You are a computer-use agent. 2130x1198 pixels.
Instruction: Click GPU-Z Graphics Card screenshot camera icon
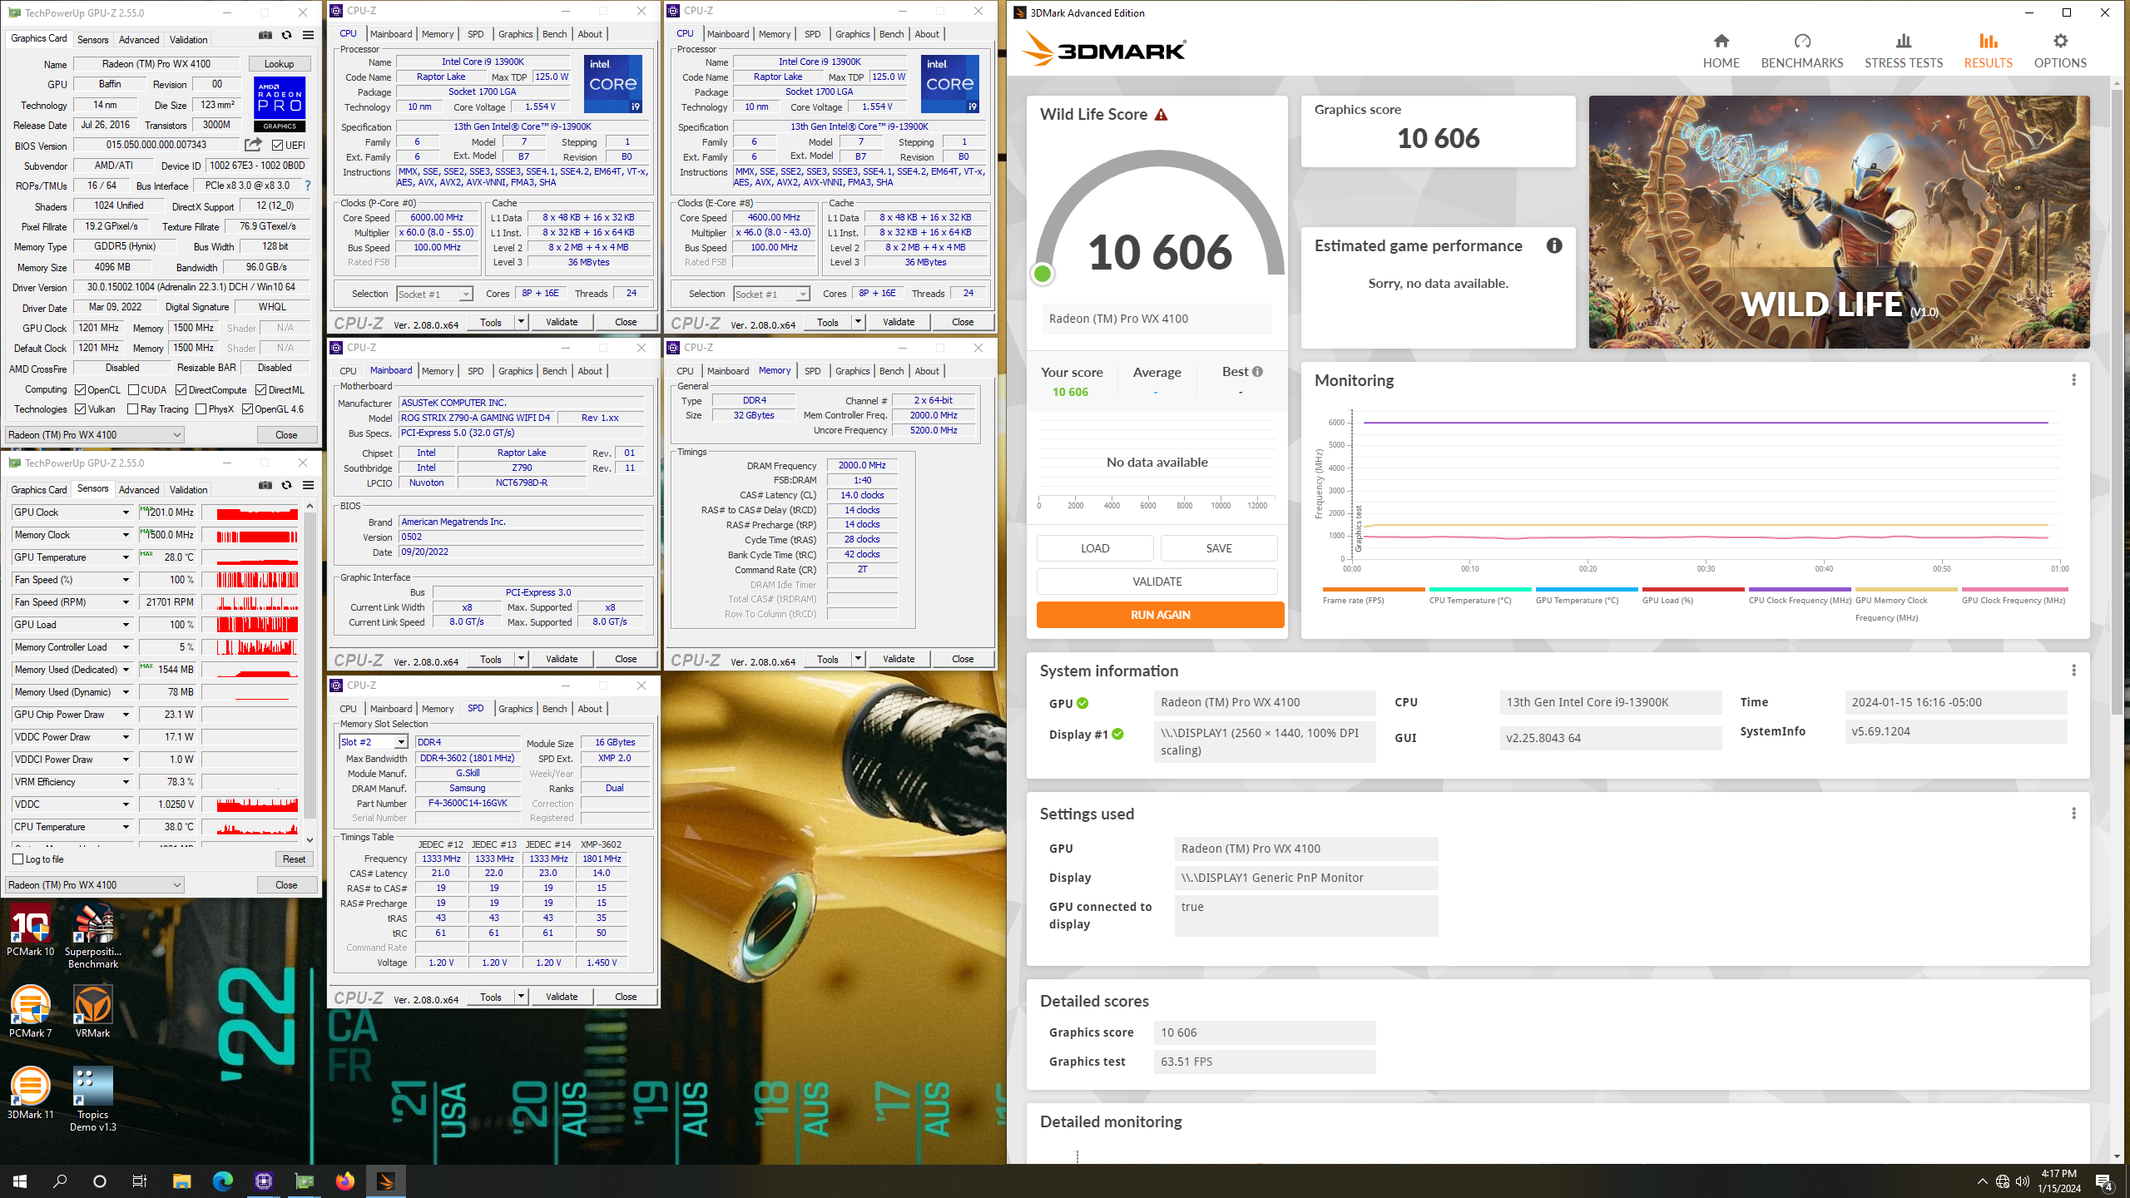coord(265,35)
